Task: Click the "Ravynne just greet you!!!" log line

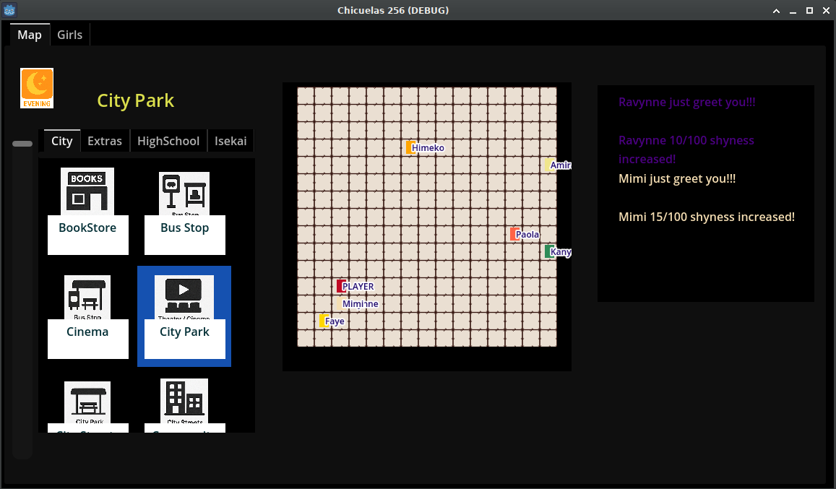Action: tap(686, 102)
